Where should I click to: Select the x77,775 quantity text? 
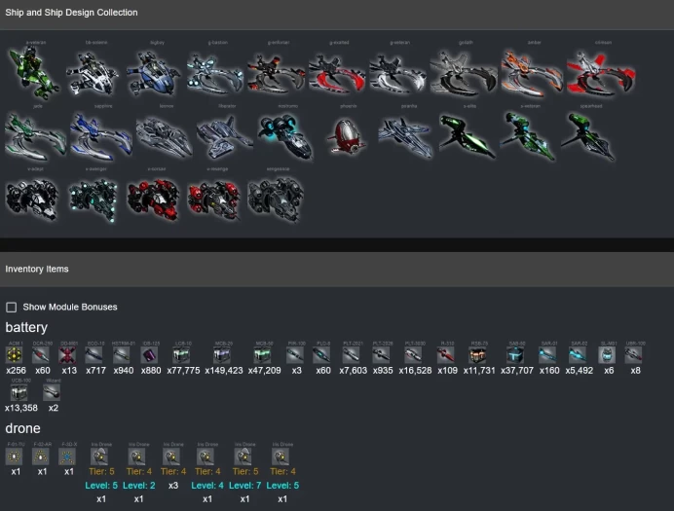(x=183, y=370)
